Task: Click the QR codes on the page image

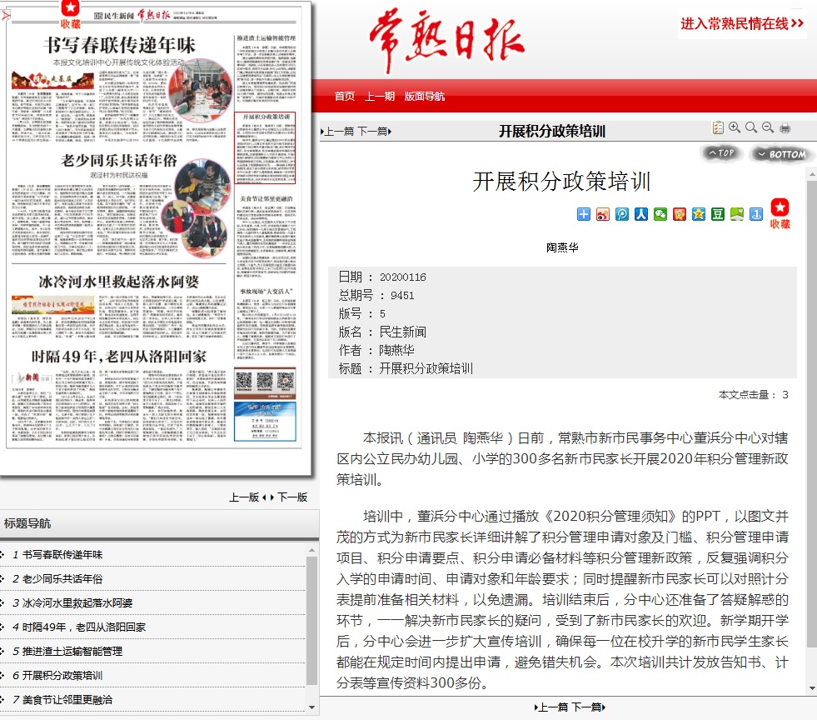Action: [265, 382]
